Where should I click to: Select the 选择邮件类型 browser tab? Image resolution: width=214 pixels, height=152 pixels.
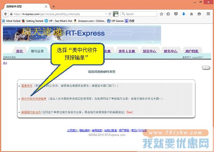(26, 6)
